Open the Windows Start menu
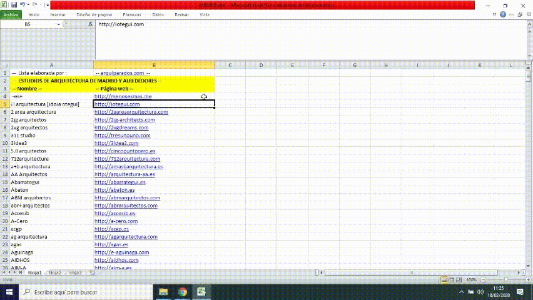 [x=9, y=292]
